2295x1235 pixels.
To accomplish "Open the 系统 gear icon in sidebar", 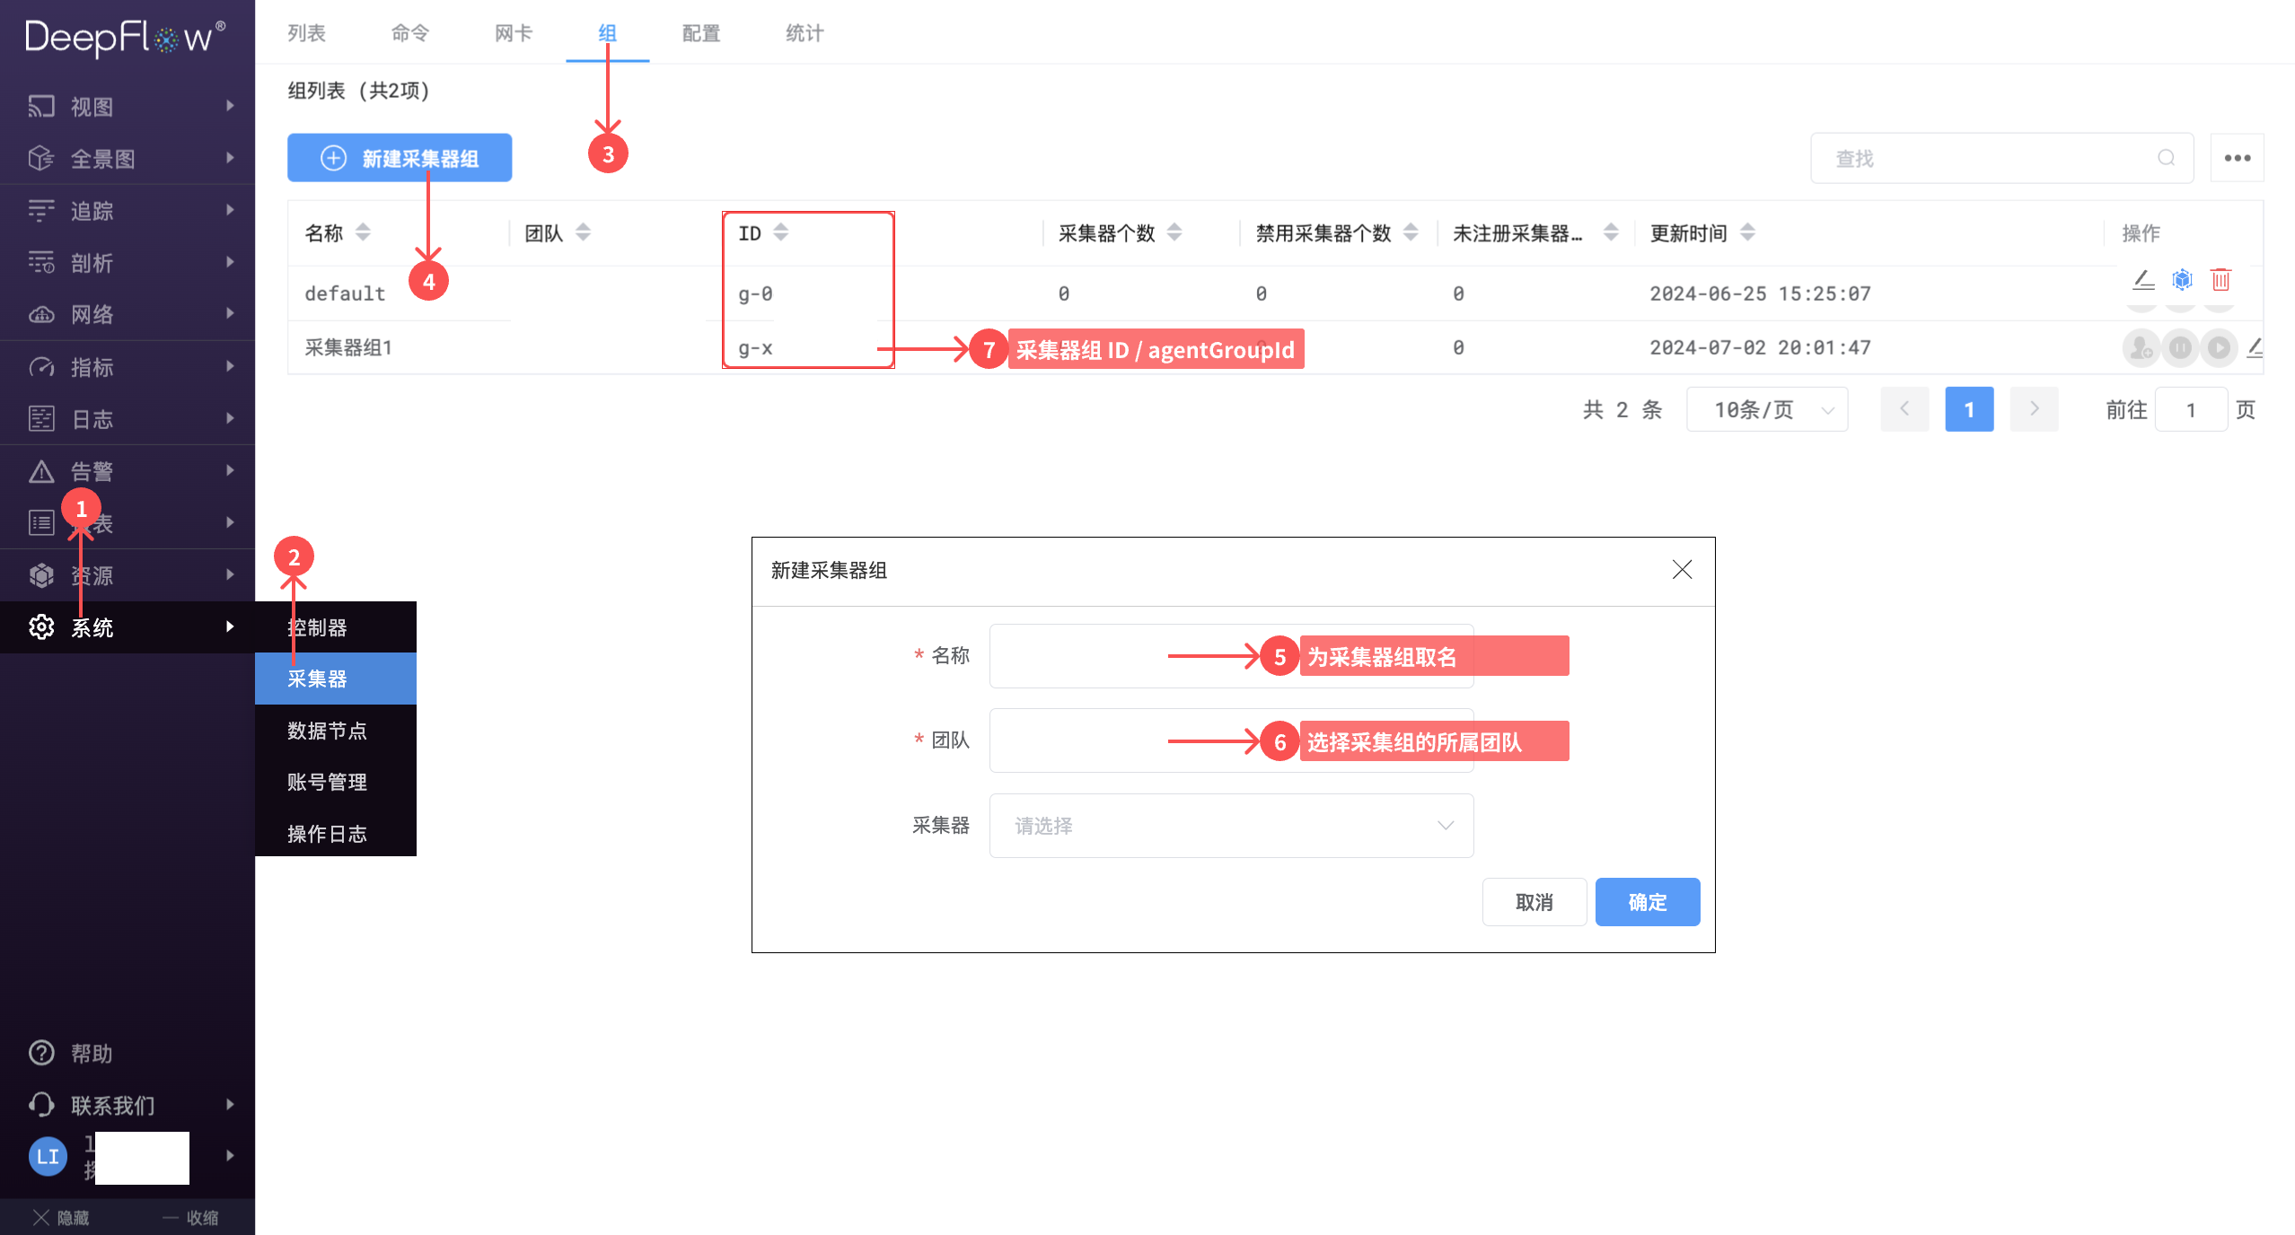I will pos(41,627).
